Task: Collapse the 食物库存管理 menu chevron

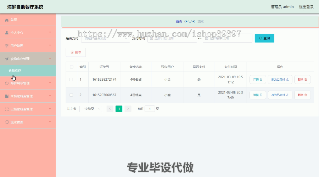Action: pyautogui.click(x=50, y=58)
